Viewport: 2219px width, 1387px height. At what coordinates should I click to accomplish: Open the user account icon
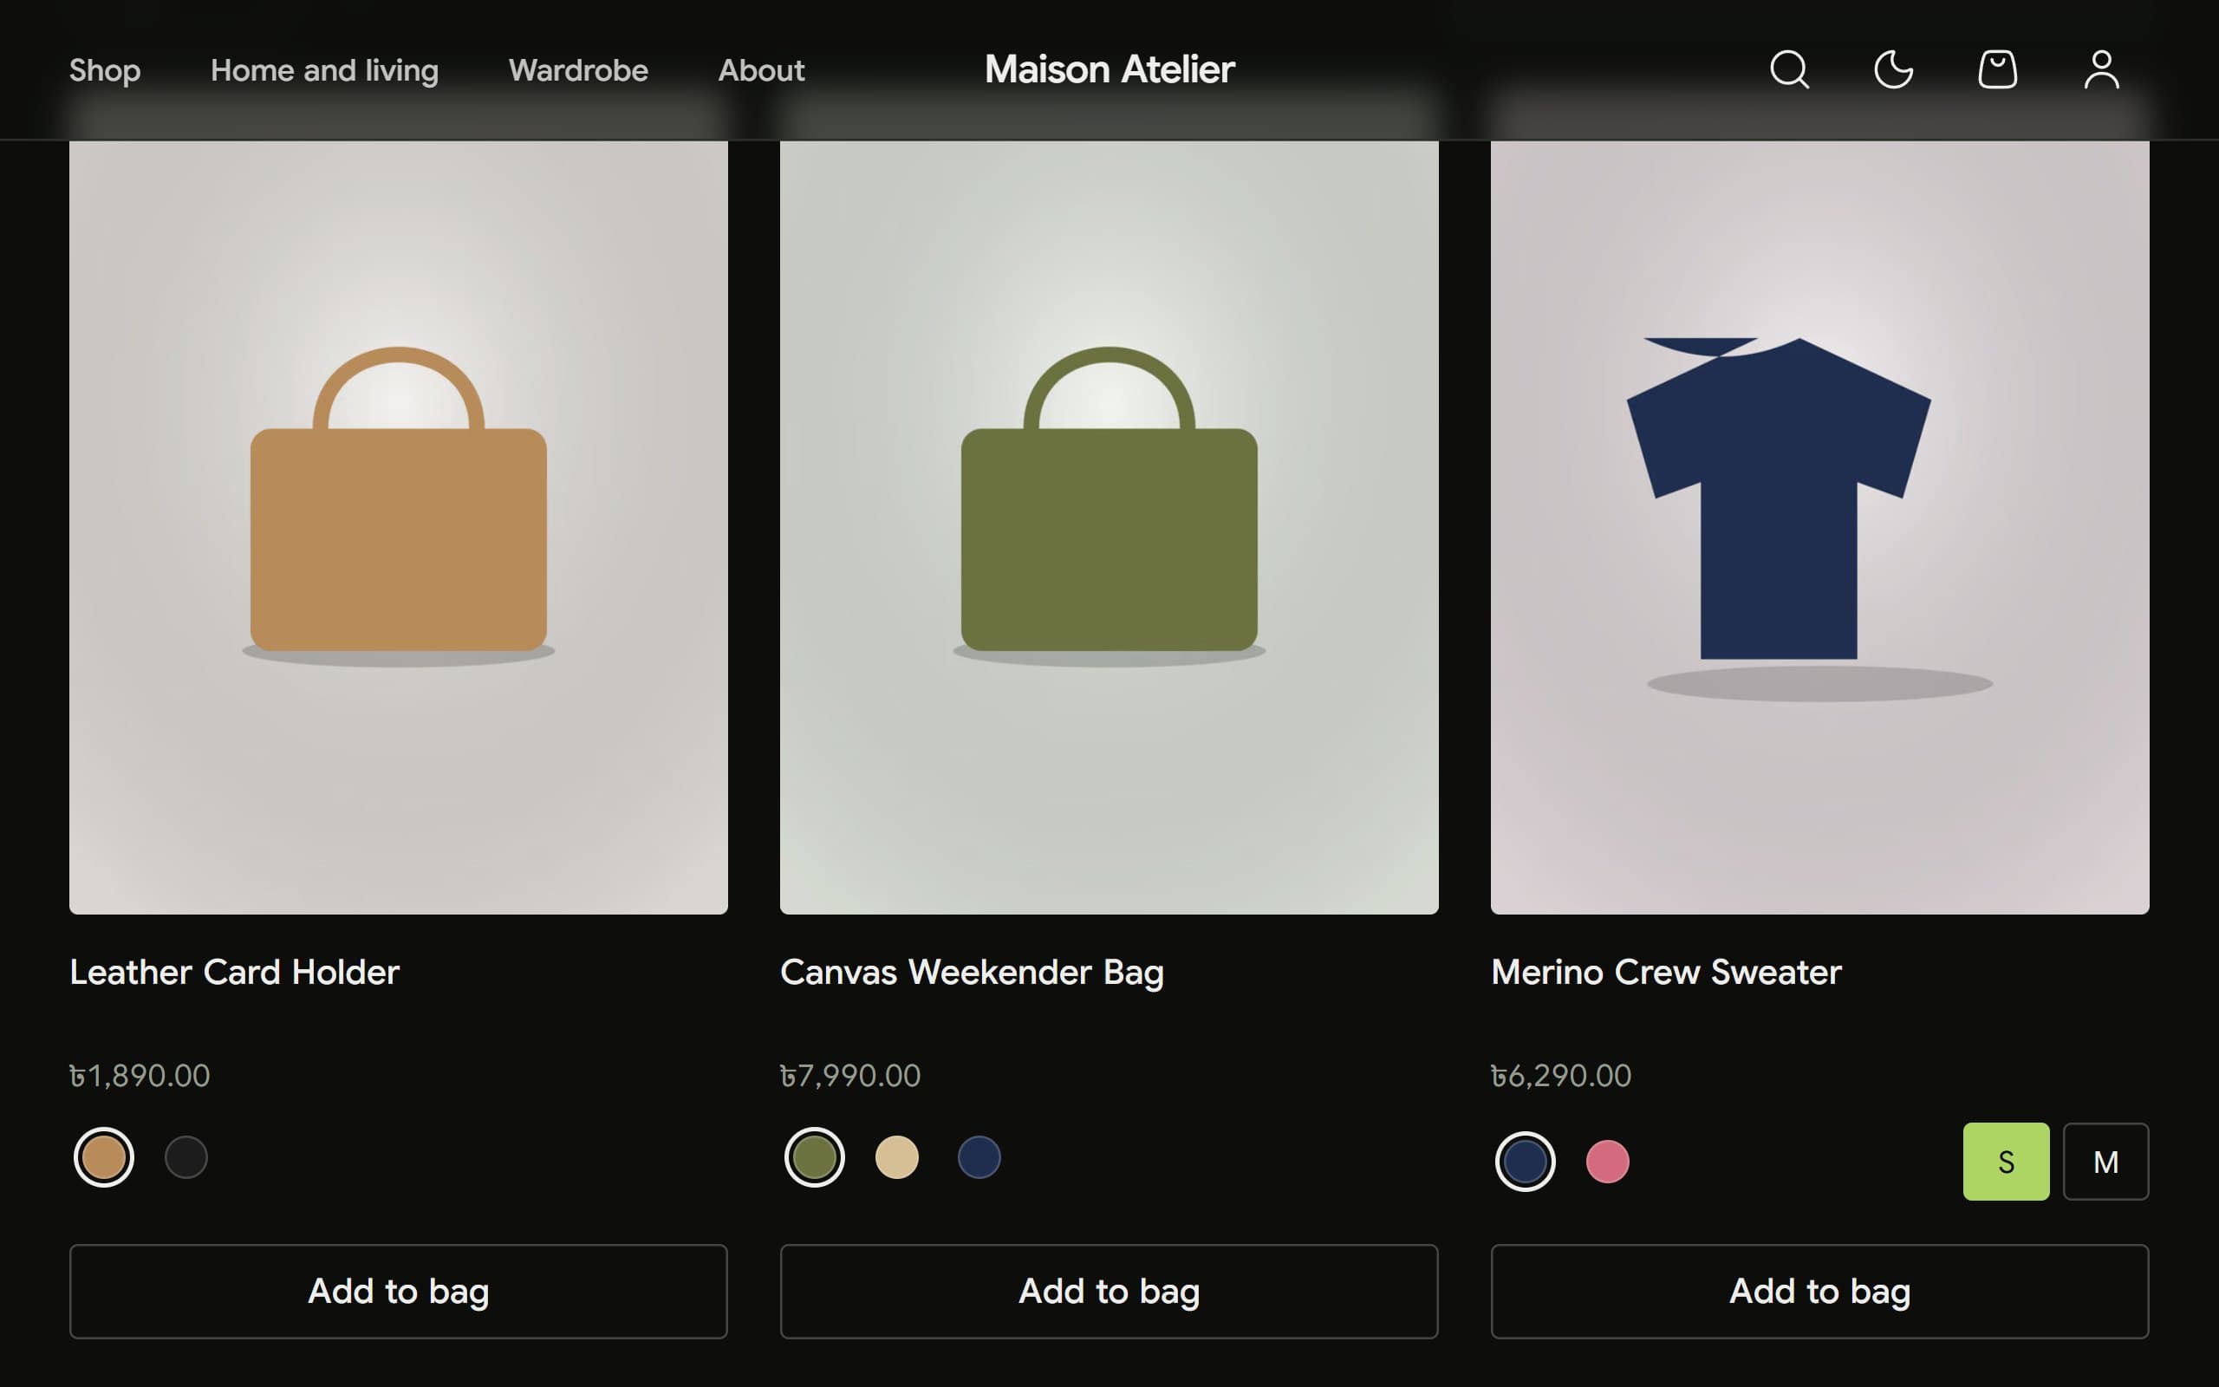(2102, 69)
